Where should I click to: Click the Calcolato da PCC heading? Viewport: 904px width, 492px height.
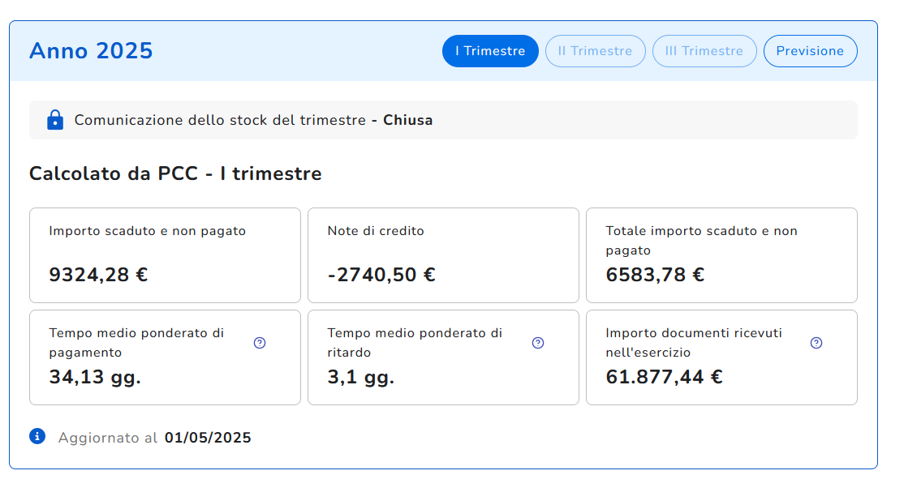175,173
